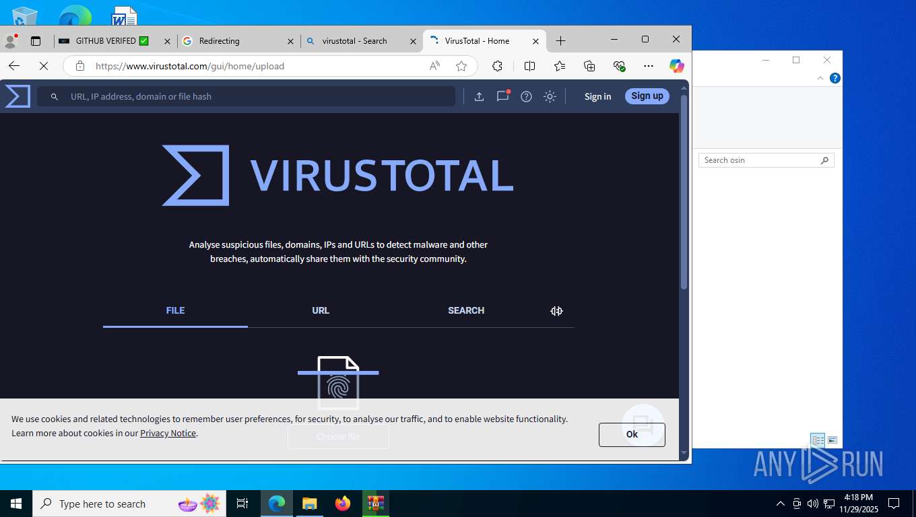The image size is (916, 517).
Task: Open the Favorites list icon
Action: point(560,66)
